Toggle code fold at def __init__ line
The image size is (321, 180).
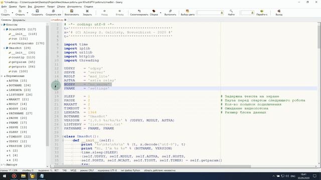[63, 140]
